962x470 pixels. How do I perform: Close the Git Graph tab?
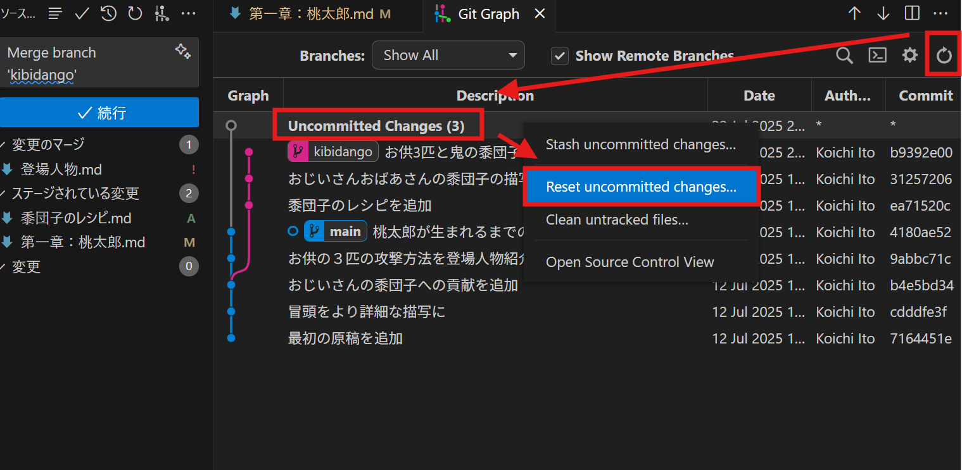click(x=540, y=14)
